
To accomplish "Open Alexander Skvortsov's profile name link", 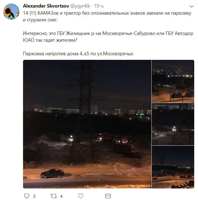I will pyautogui.click(x=46, y=6).
